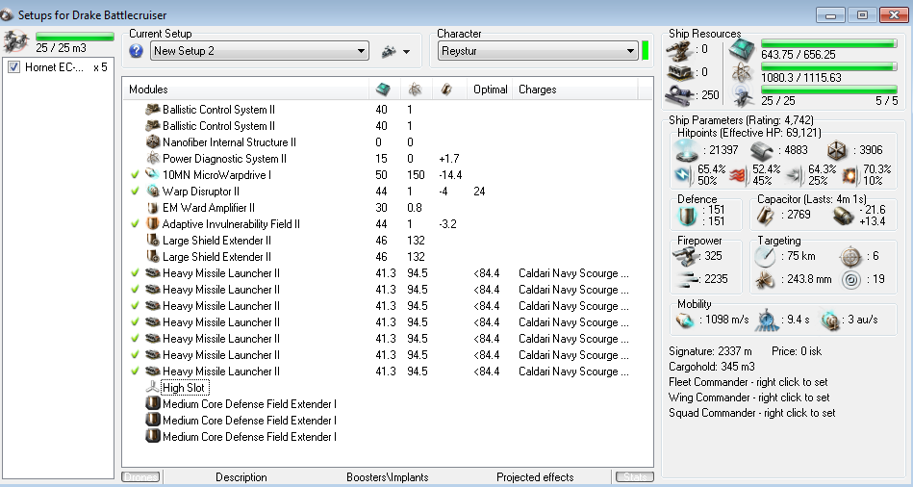Click the Power Diagnostic System II icon
Viewport: 913px width, 487px height.
coord(153,159)
